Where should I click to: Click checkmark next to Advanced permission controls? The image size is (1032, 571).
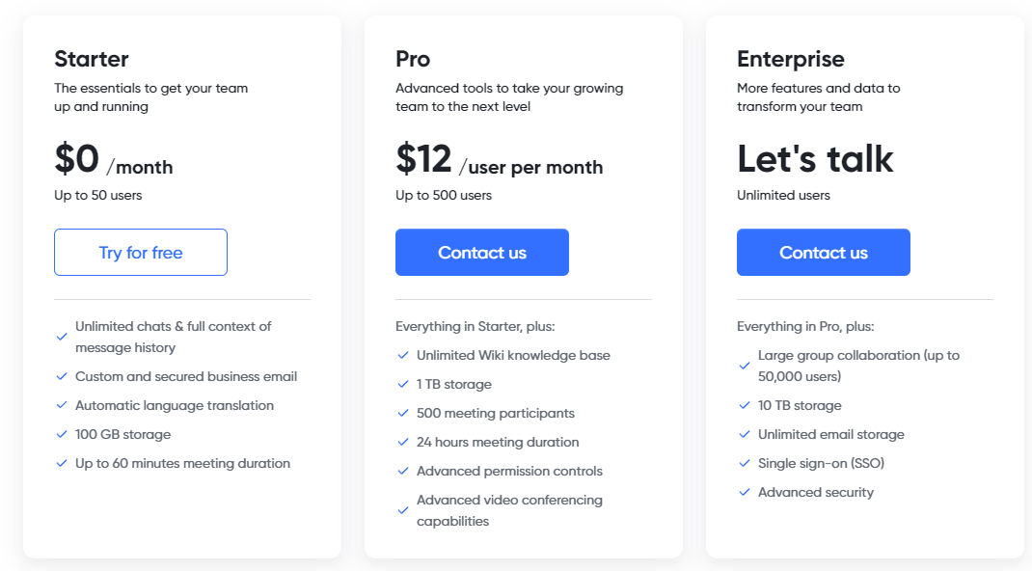pyautogui.click(x=403, y=472)
